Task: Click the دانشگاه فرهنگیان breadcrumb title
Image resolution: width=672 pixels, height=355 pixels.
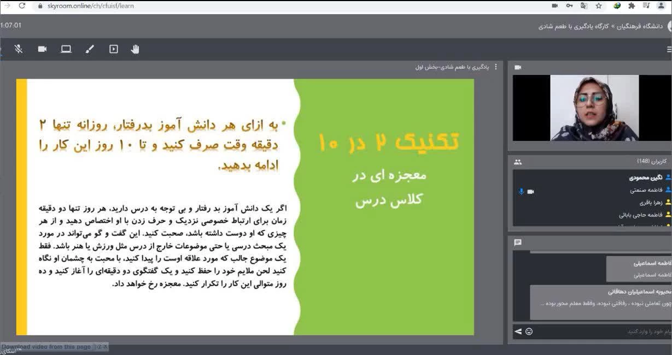Action: (x=640, y=26)
